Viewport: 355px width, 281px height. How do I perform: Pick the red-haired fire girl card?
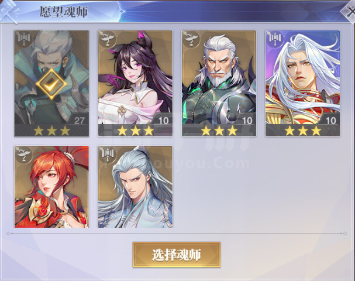51,187
